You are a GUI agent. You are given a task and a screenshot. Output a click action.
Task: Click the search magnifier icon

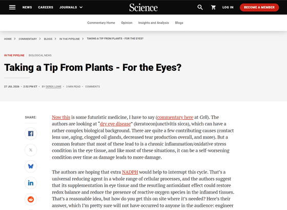(200, 7)
